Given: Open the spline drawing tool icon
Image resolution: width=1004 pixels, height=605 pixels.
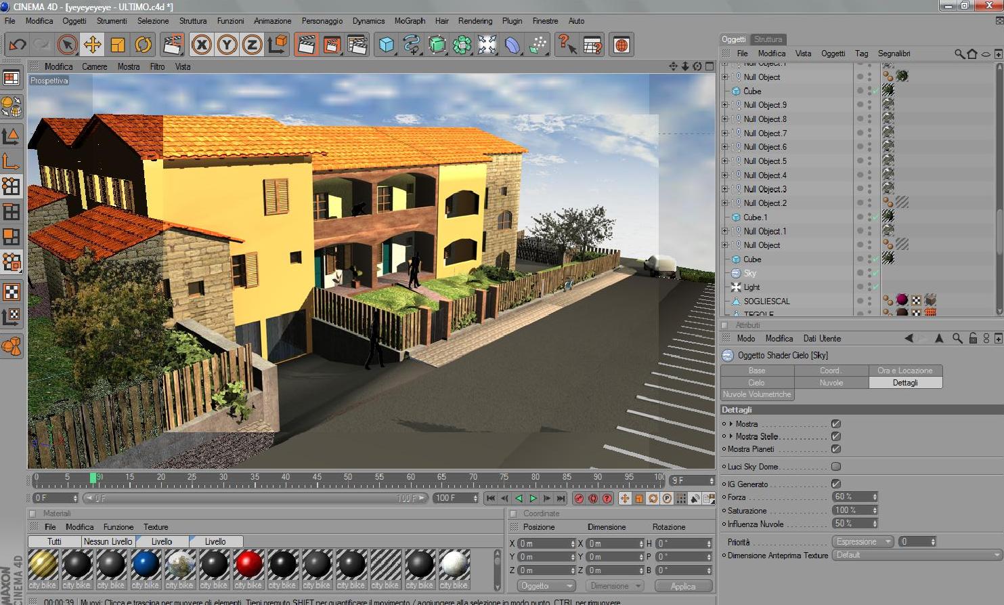Looking at the screenshot, I should (x=412, y=45).
